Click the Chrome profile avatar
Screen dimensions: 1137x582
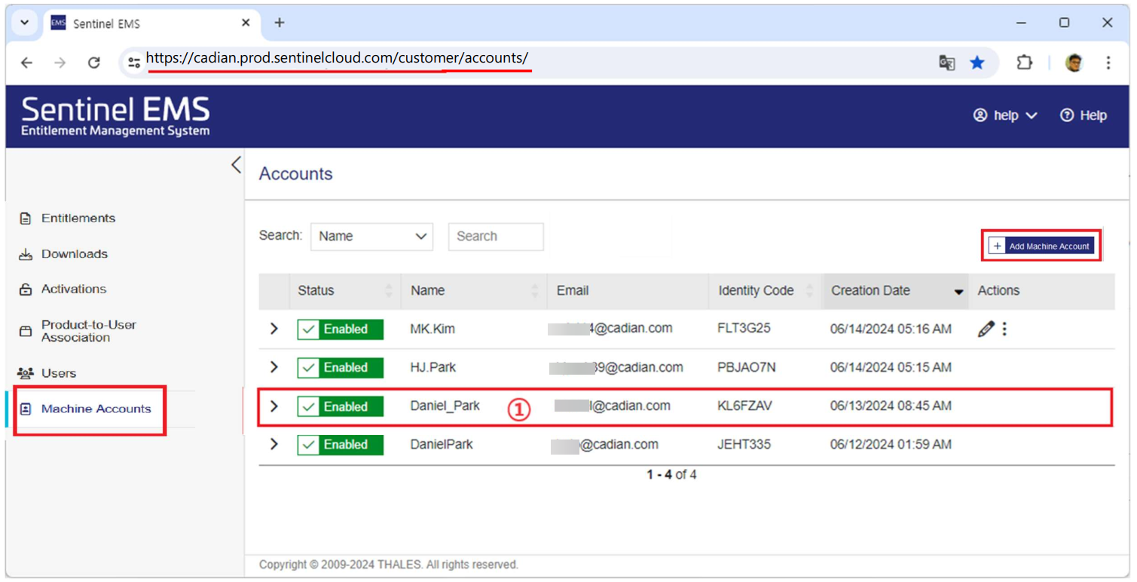point(1074,63)
